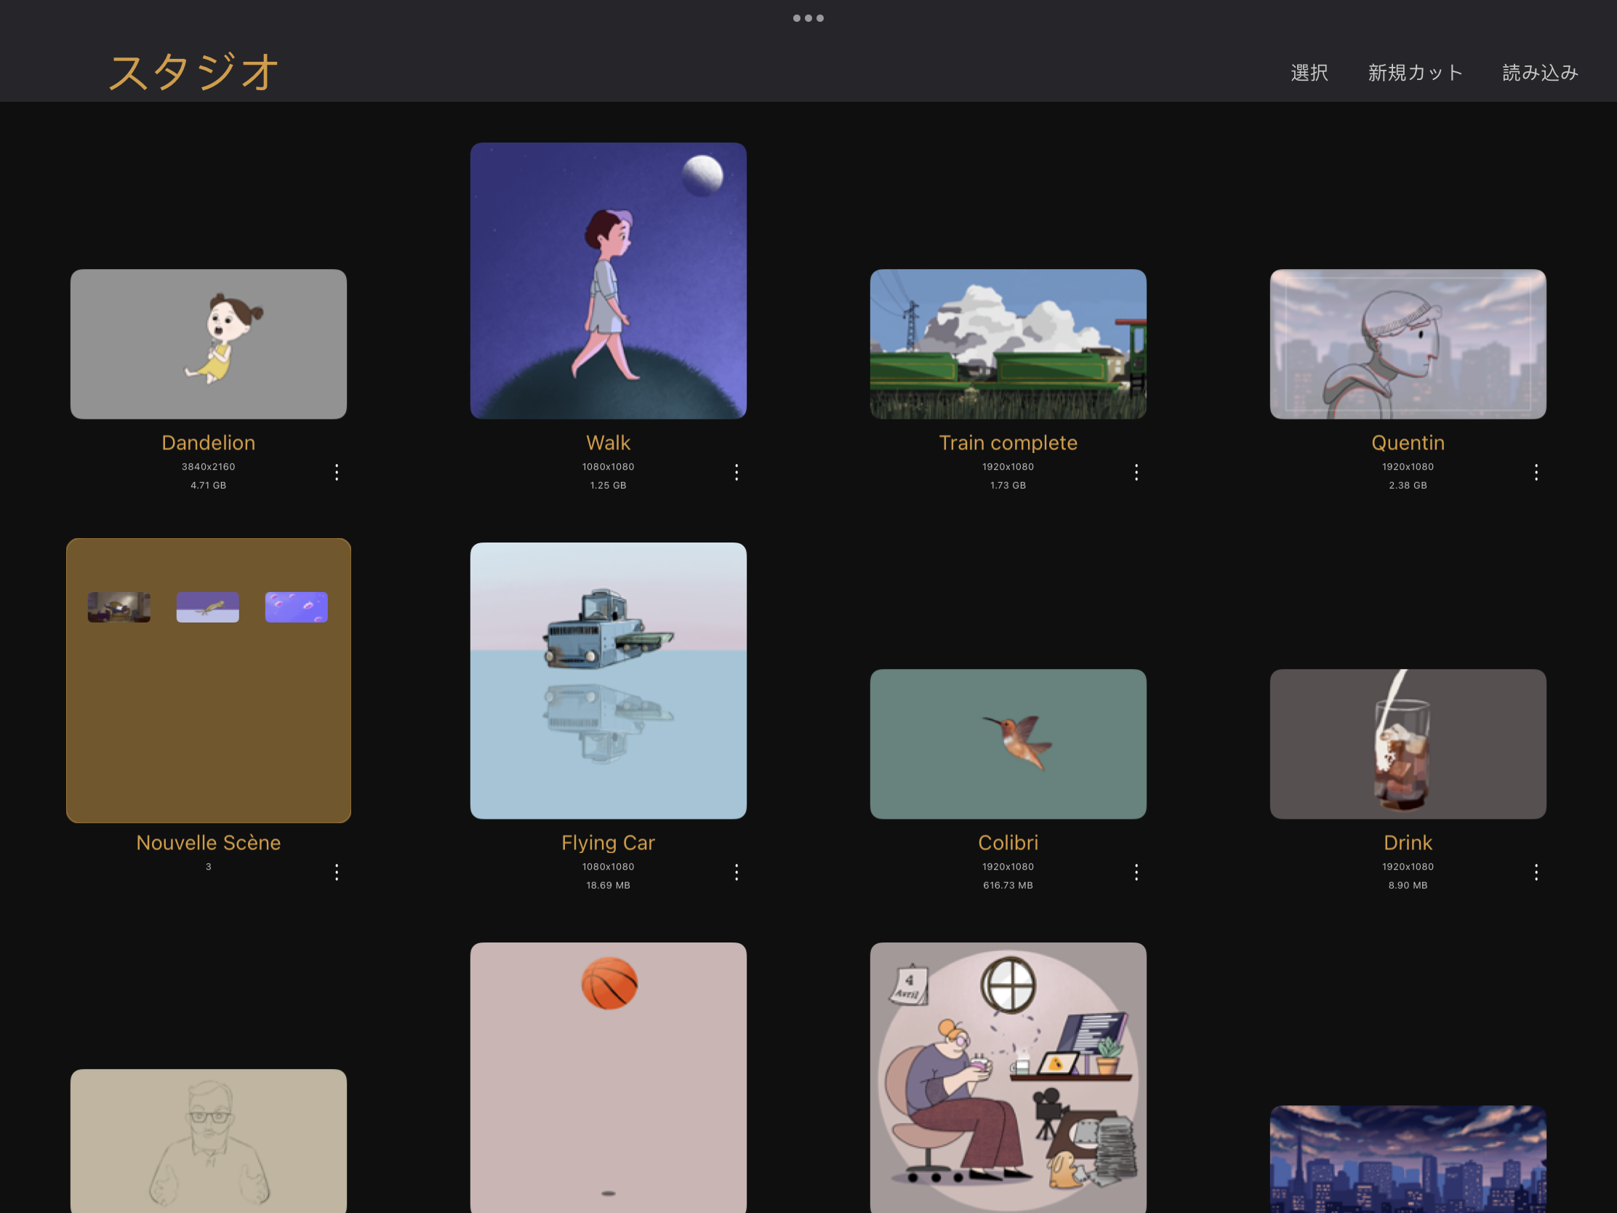Click the Quentin project title
Image resolution: width=1617 pixels, height=1213 pixels.
coord(1408,442)
